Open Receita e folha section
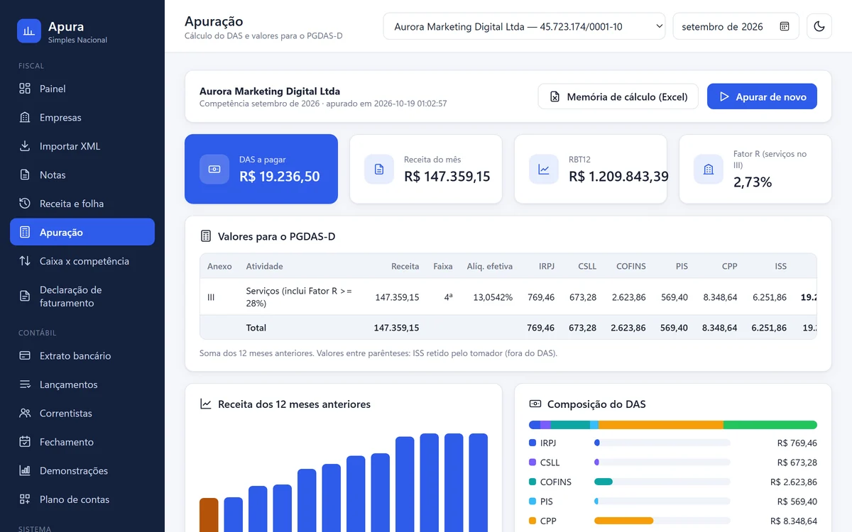Screen dimensions: 852x532 (x=82, y=204)
